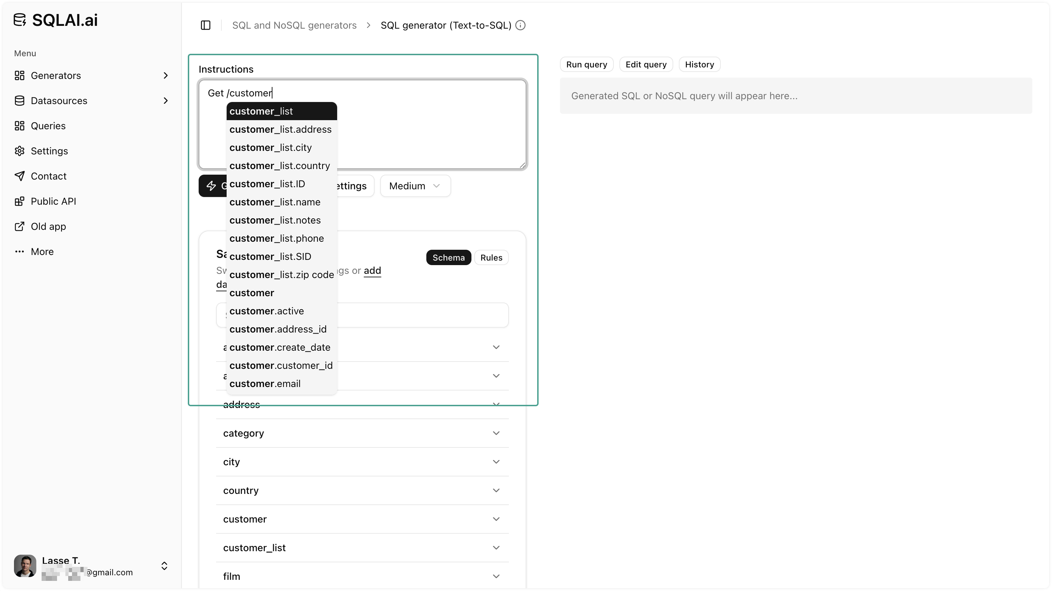Expand the film table section
This screenshot has width=1052, height=591.
(x=362, y=576)
